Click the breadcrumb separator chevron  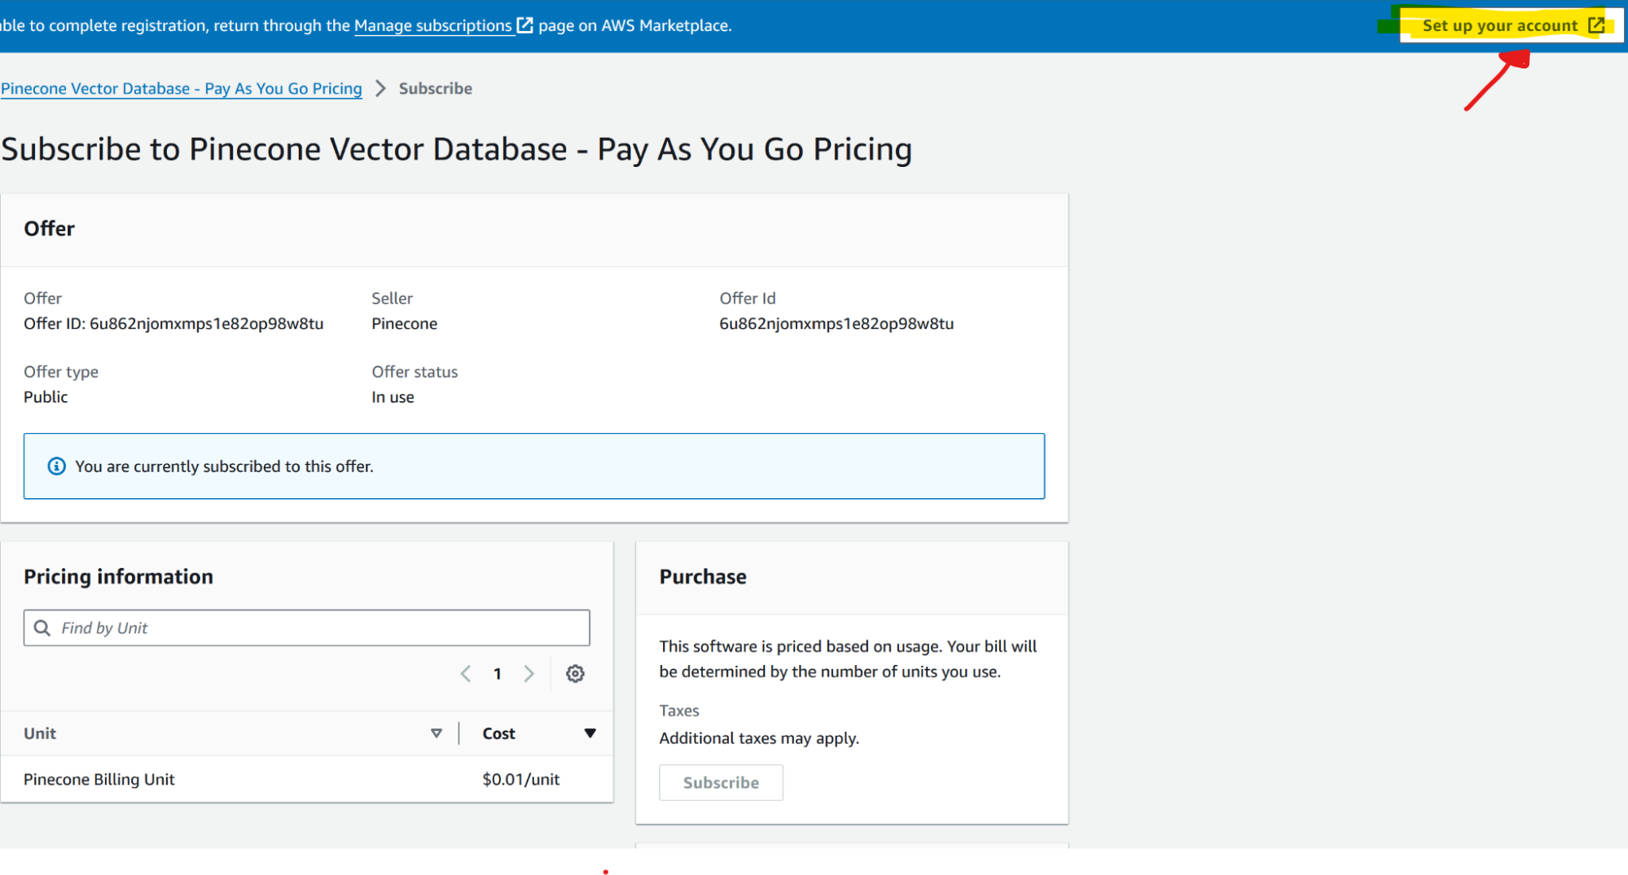tap(380, 89)
